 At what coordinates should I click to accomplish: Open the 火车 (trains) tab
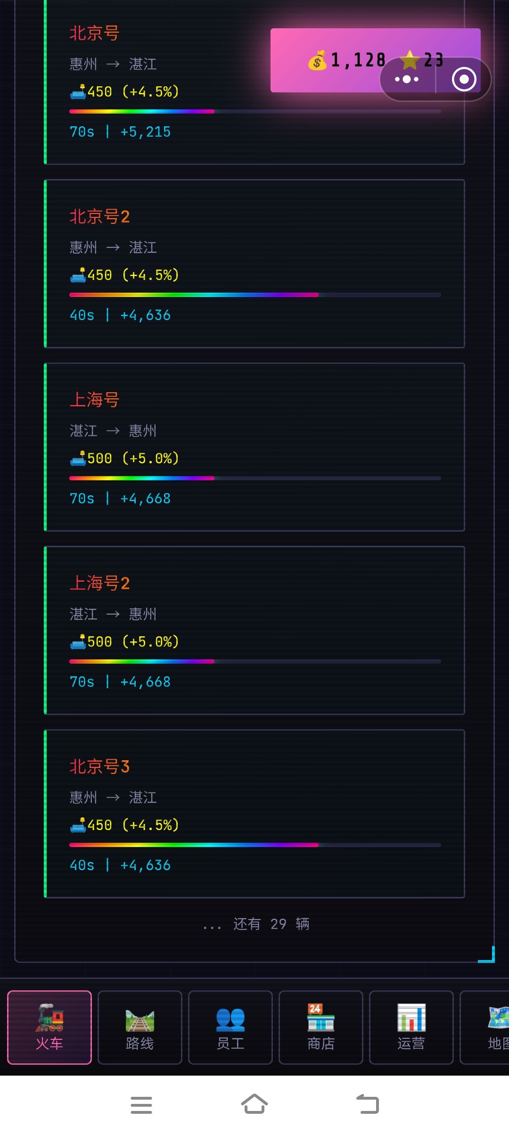click(x=49, y=1027)
